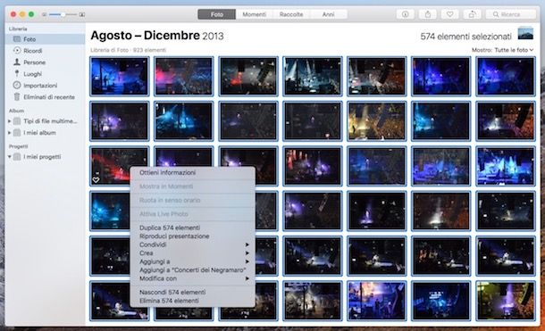
Task: Click the heart icon on the red concert thumbnail
Action: point(96,179)
